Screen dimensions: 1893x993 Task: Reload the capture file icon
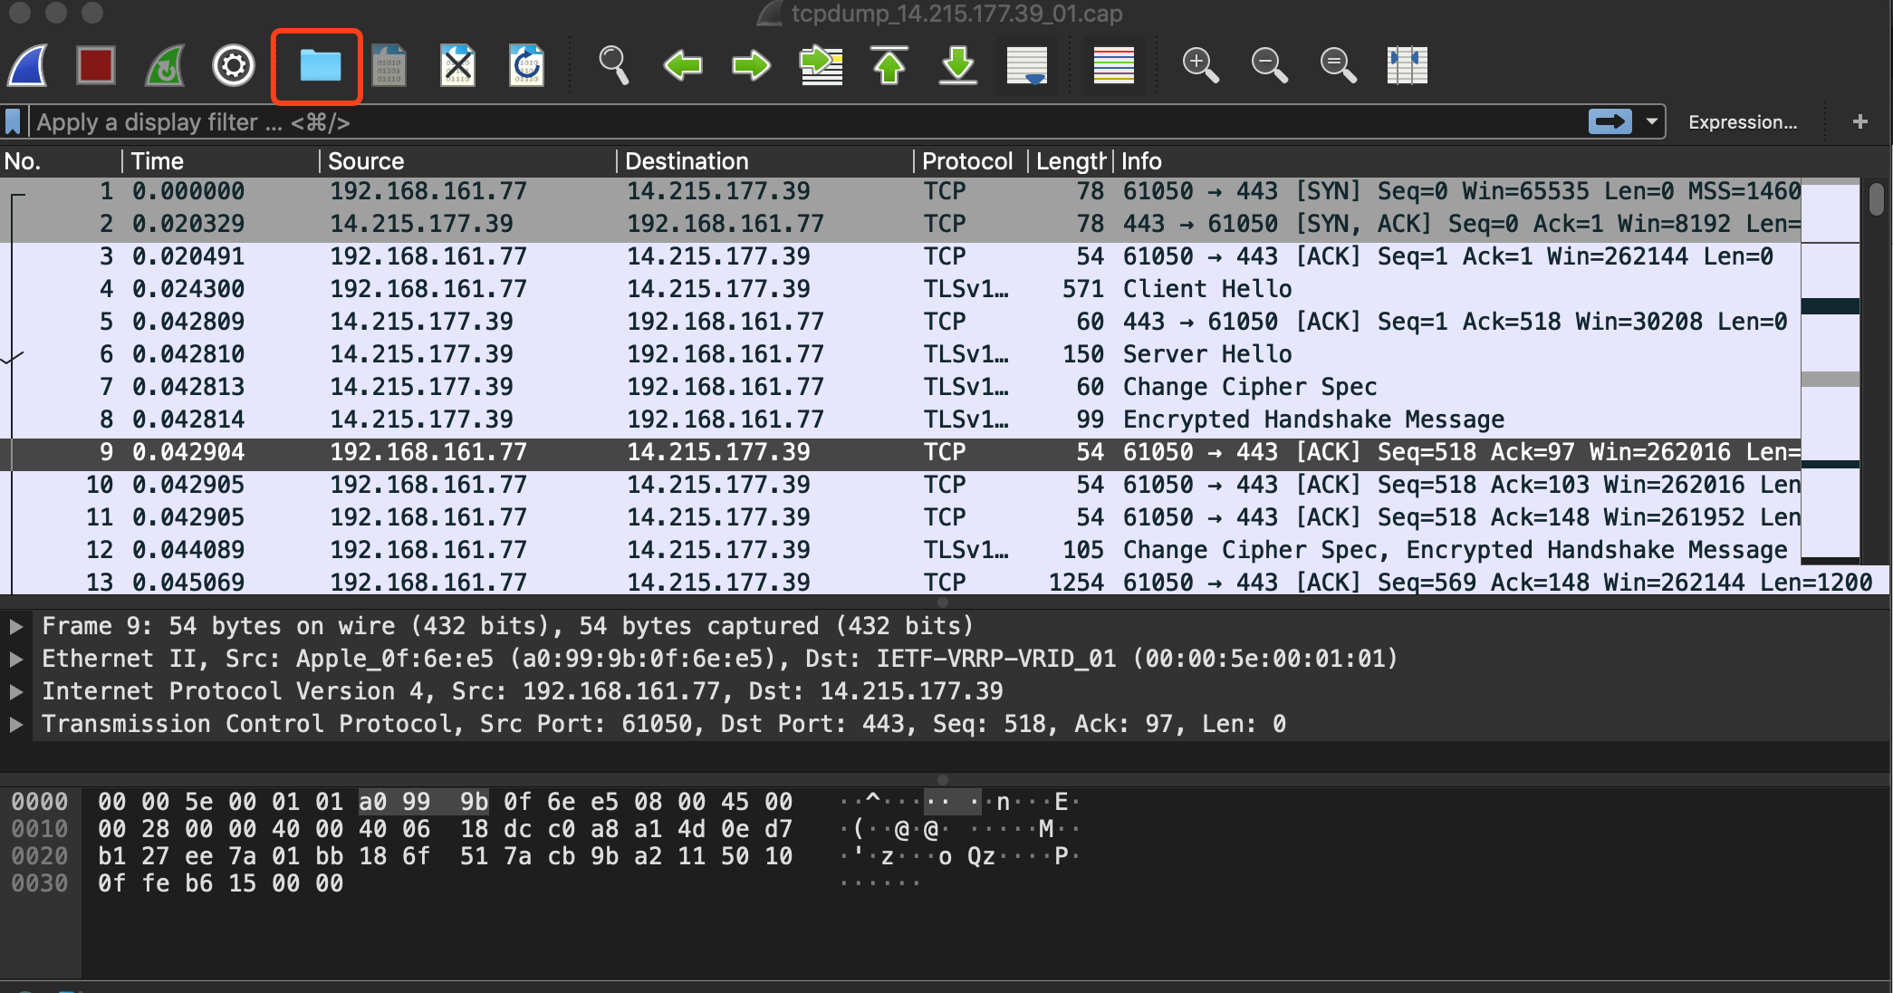[526, 66]
